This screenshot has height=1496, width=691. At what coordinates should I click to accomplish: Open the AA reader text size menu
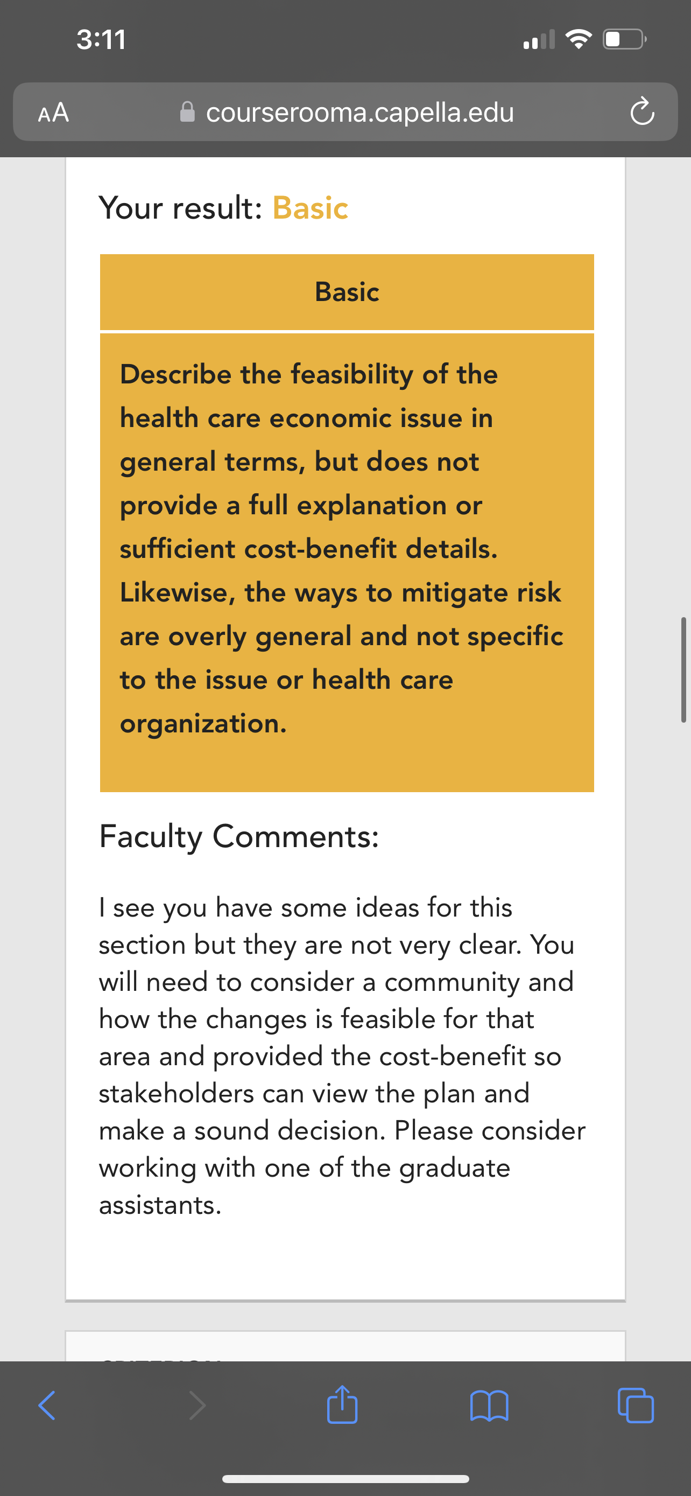pos(53,112)
